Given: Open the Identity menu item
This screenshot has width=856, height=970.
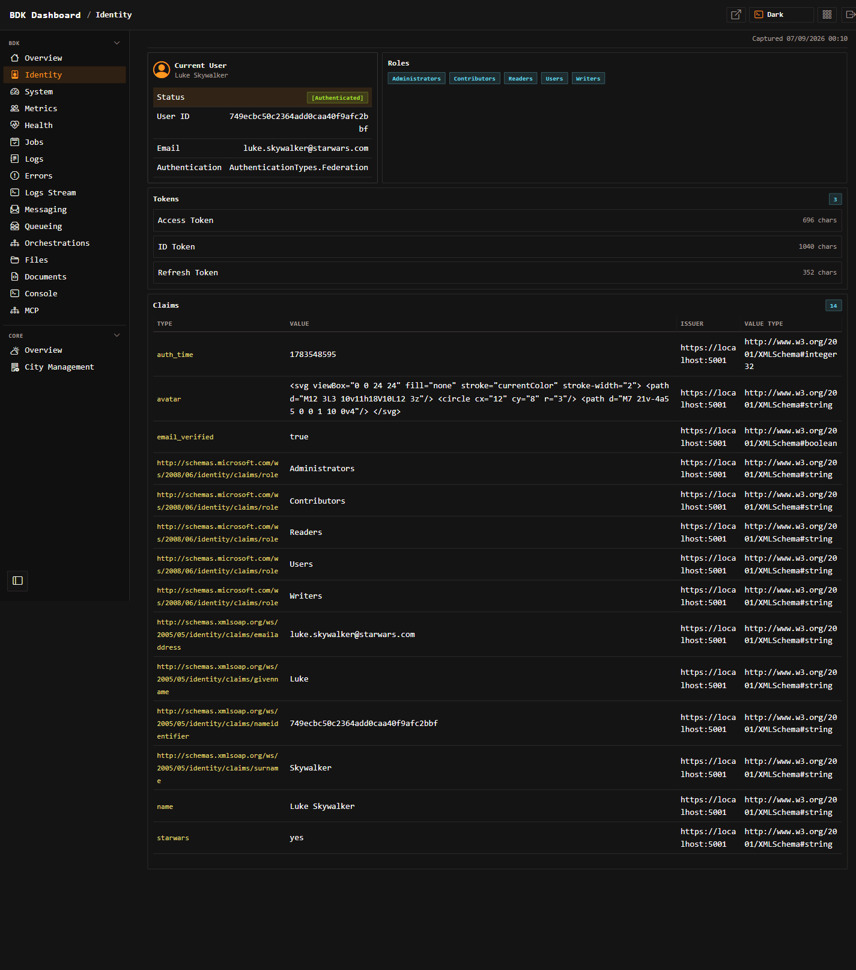Looking at the screenshot, I should (x=65, y=75).
